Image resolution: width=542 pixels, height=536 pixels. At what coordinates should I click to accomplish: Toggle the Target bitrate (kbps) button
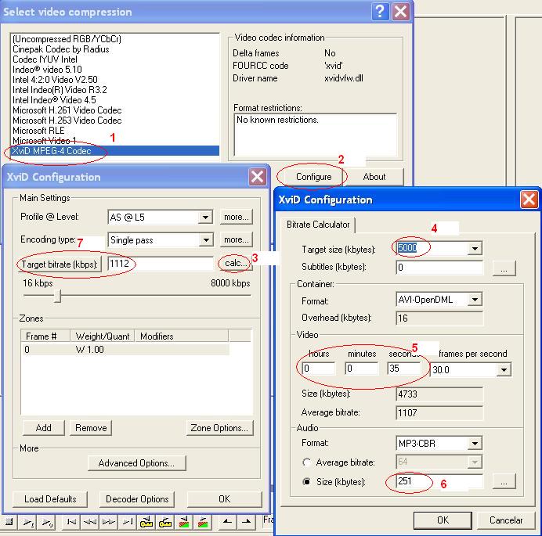tap(60, 264)
